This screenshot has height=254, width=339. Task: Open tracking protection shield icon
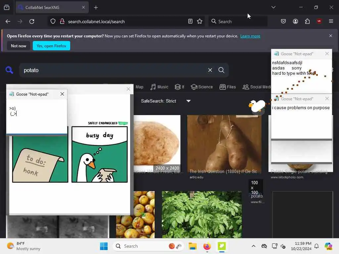53,21
